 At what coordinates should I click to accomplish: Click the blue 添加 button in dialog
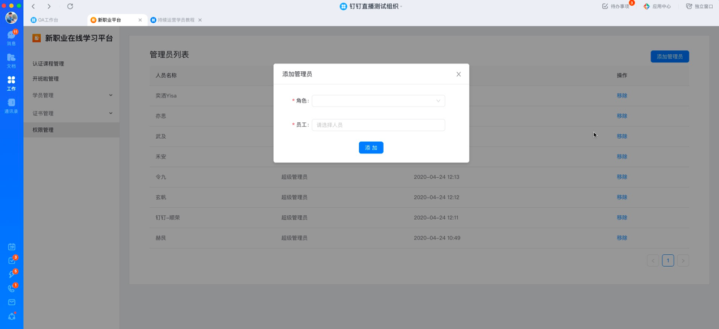371,148
